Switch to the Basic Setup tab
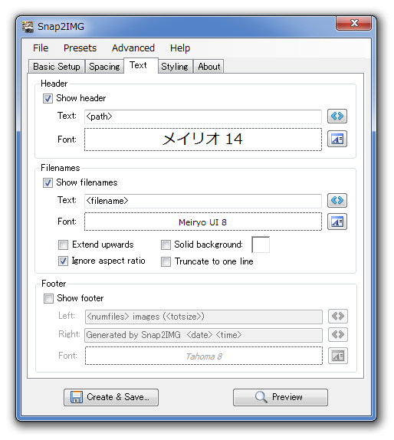 [57, 67]
